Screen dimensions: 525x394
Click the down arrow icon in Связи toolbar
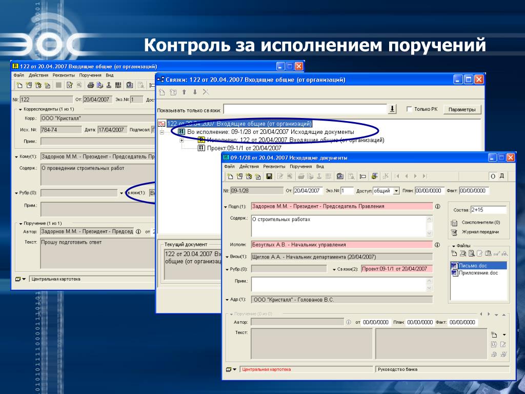tap(195, 92)
